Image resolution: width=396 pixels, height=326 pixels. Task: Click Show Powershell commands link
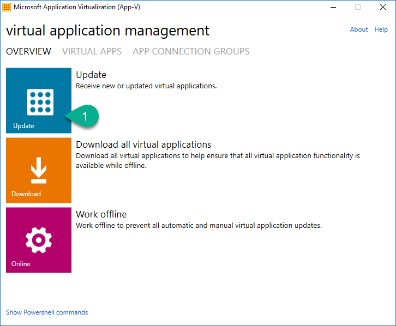pyautogui.click(x=47, y=312)
